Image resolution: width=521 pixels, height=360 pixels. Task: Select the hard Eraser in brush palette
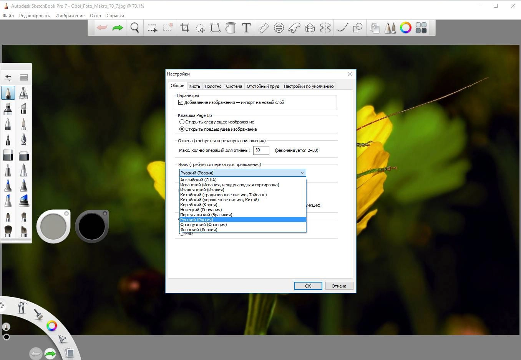(x=8, y=155)
